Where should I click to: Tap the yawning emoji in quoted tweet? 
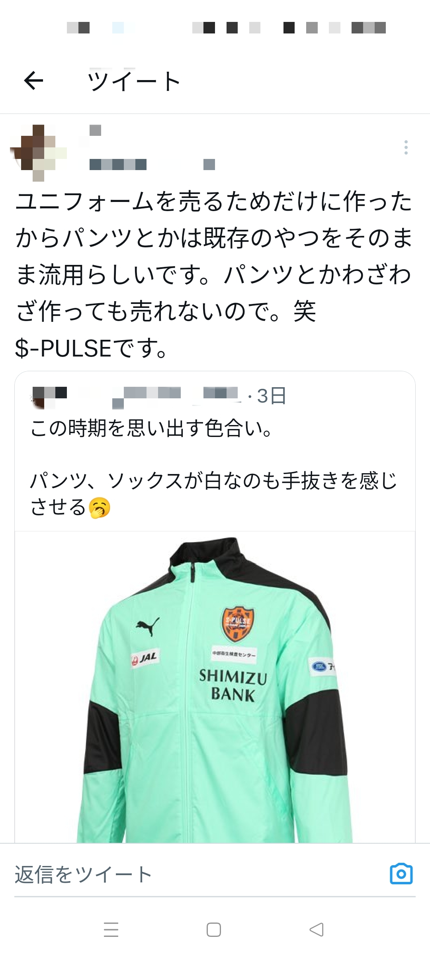click(99, 507)
